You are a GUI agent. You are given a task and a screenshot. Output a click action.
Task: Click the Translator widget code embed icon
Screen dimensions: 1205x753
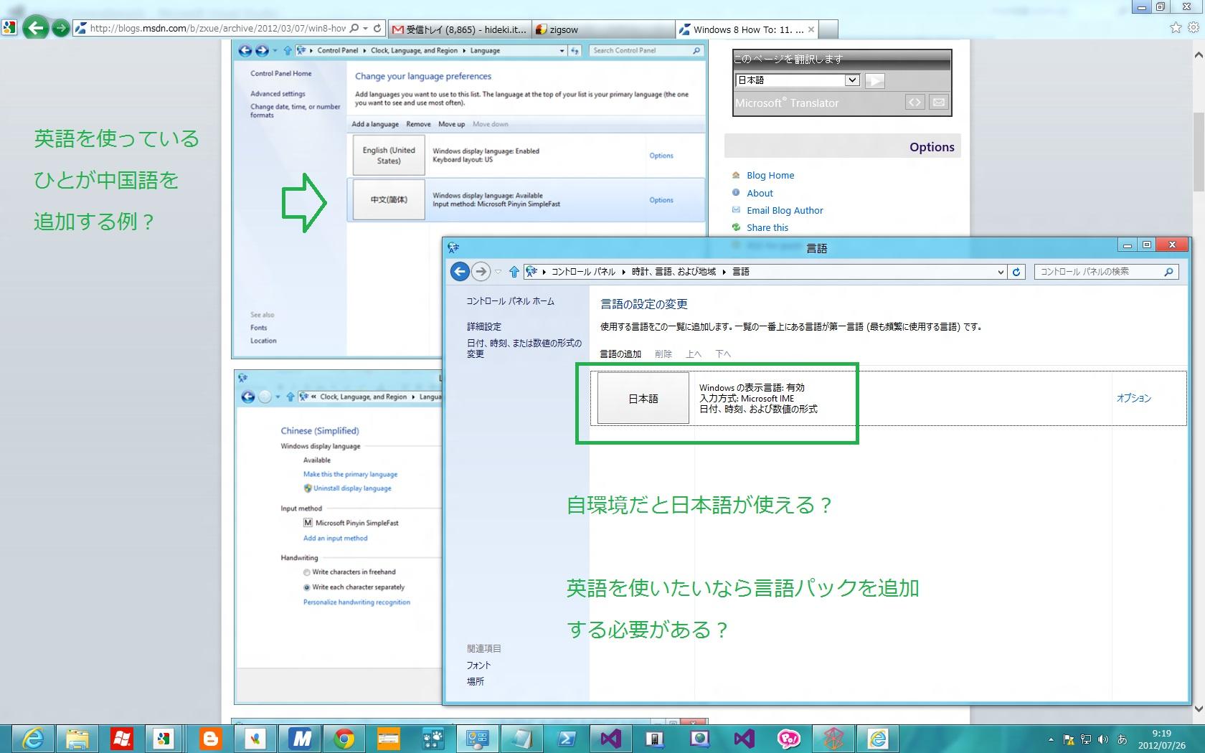click(x=915, y=103)
